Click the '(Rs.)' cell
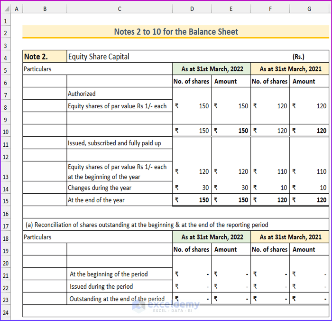332x321 pixels. [x=298, y=57]
